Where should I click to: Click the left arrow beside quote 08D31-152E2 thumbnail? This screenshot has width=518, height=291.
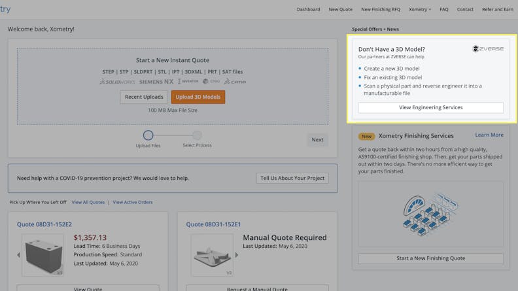[18, 255]
